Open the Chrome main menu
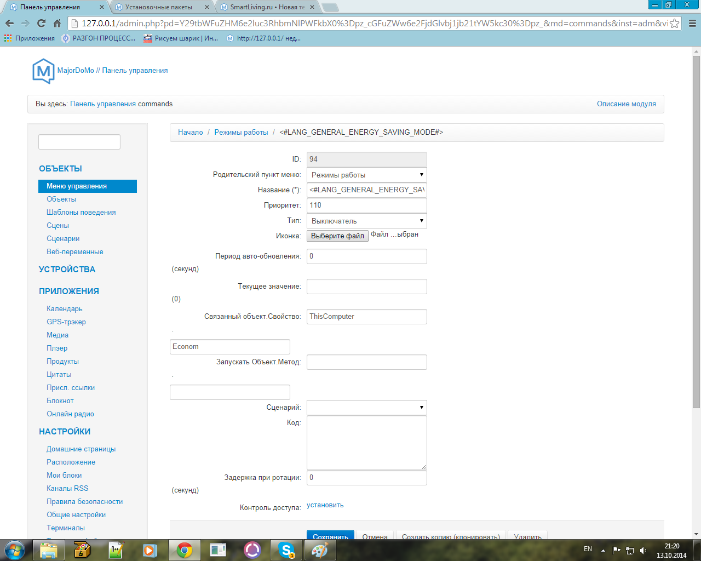 692,24
